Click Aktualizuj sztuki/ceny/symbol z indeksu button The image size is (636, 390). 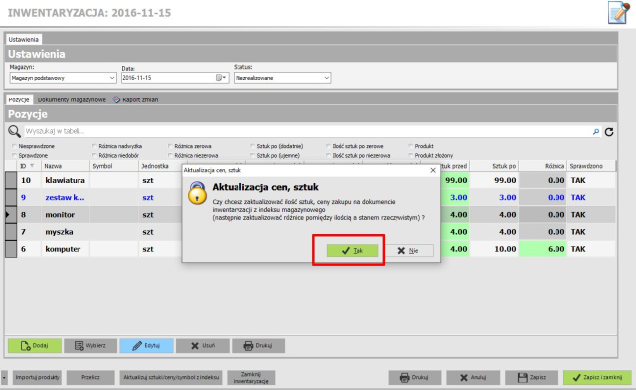171,377
